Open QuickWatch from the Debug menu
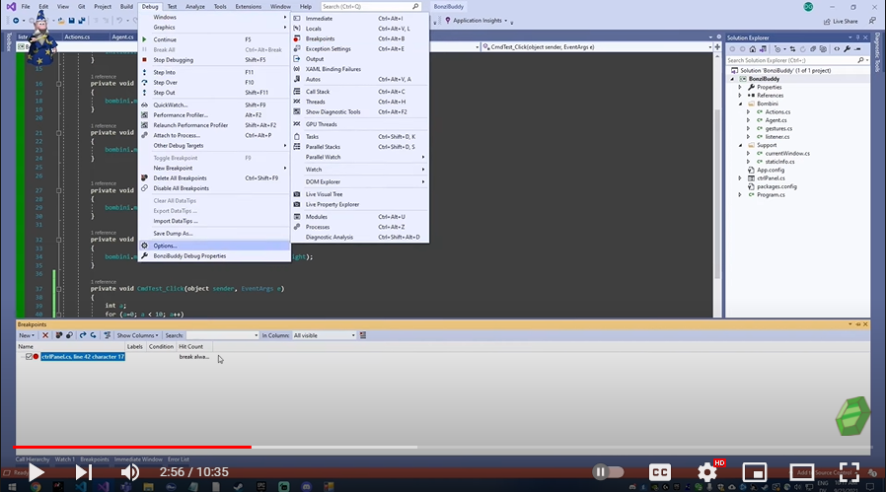 170,105
